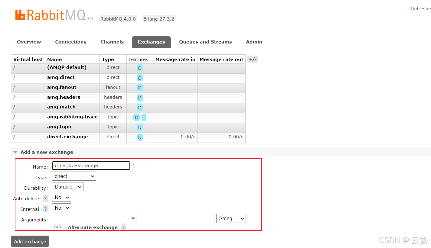Click topic type cell in amq.topic row
431x248 pixels.
click(113, 127)
